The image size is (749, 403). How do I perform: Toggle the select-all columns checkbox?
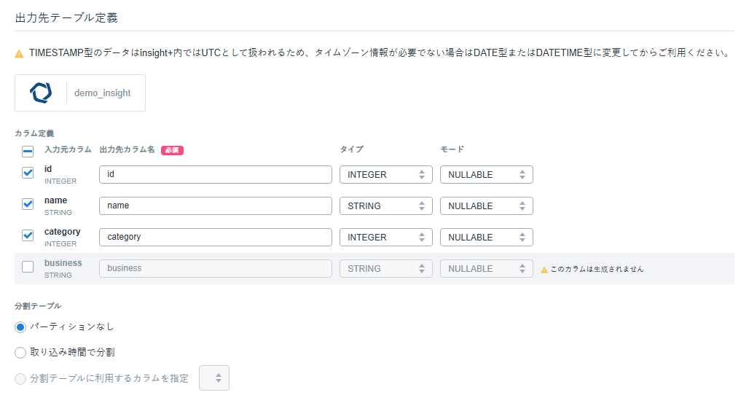[28, 152]
